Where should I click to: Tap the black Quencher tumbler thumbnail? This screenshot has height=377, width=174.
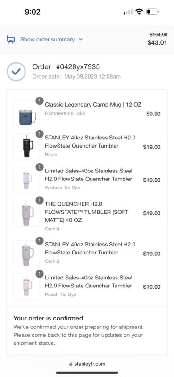tap(27, 147)
